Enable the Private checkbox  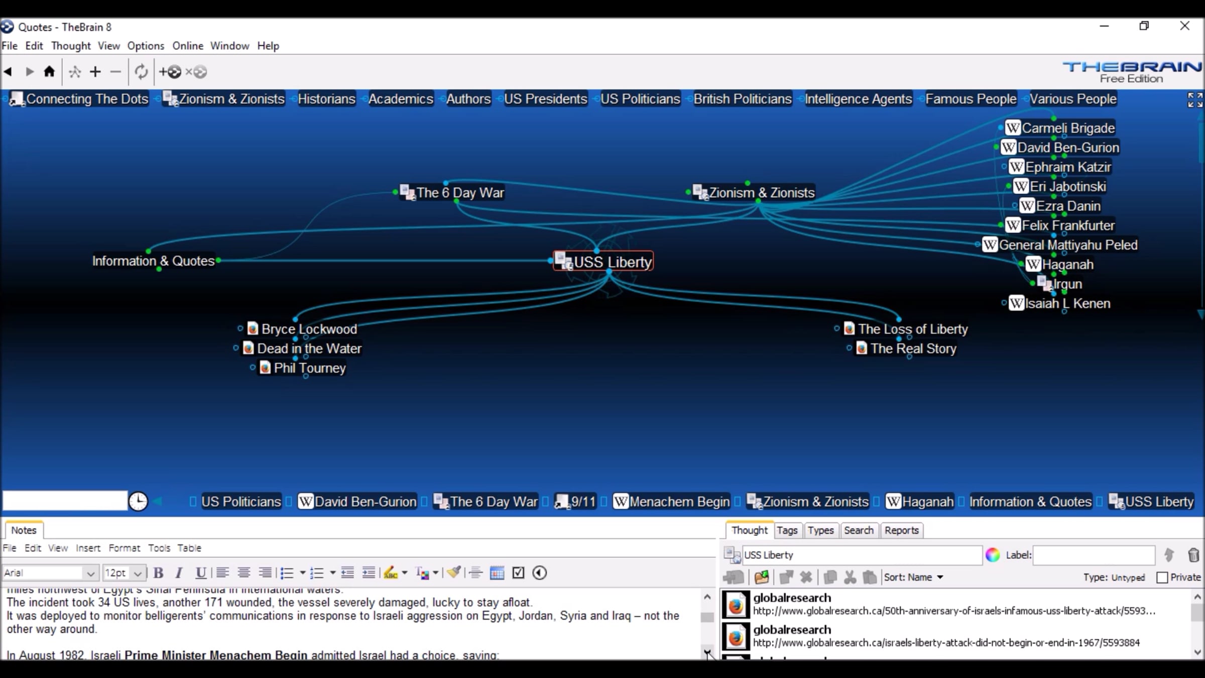1162,577
